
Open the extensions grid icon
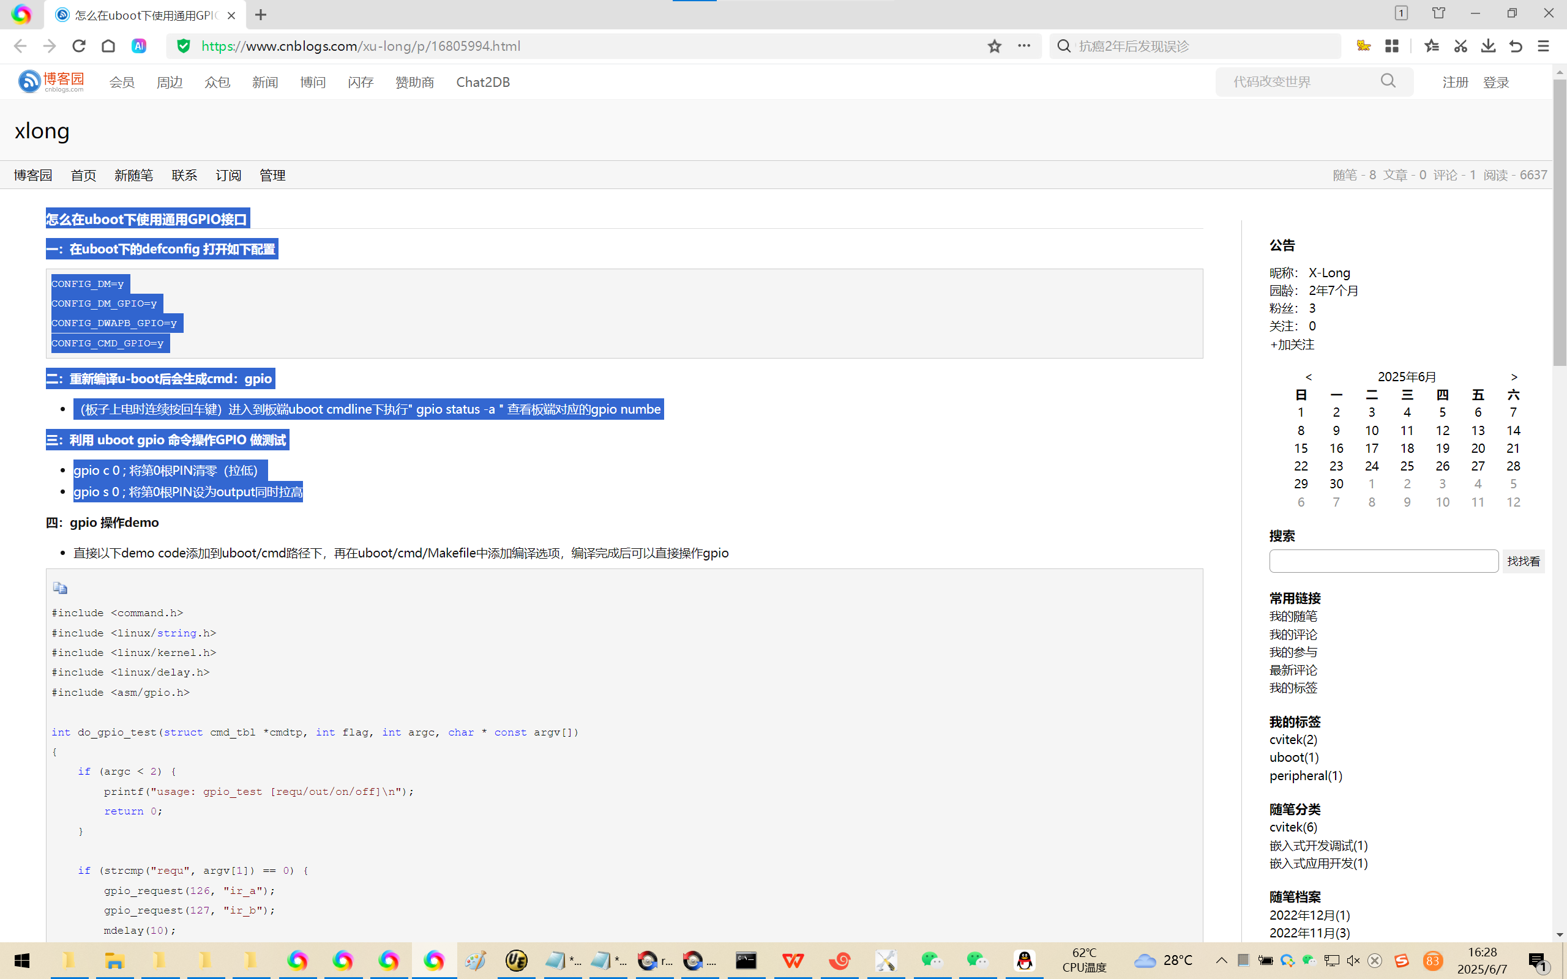[1392, 46]
